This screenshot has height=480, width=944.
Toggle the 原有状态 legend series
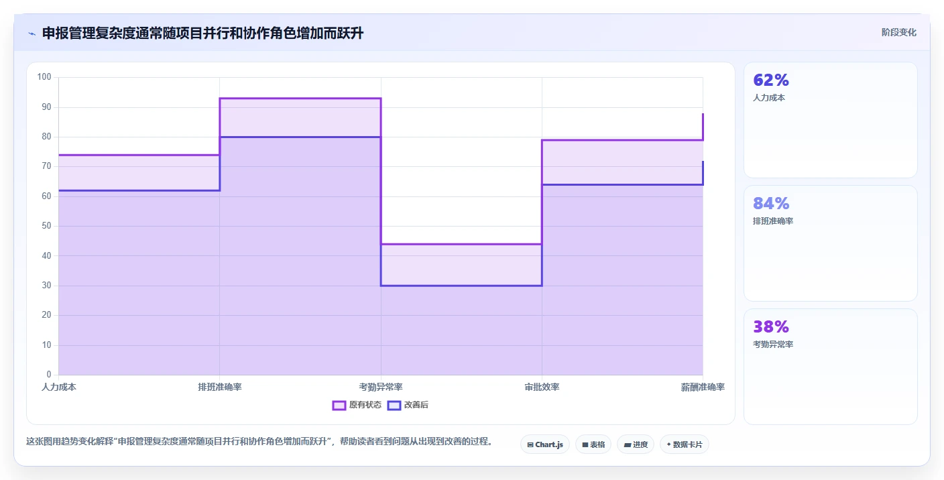click(357, 405)
